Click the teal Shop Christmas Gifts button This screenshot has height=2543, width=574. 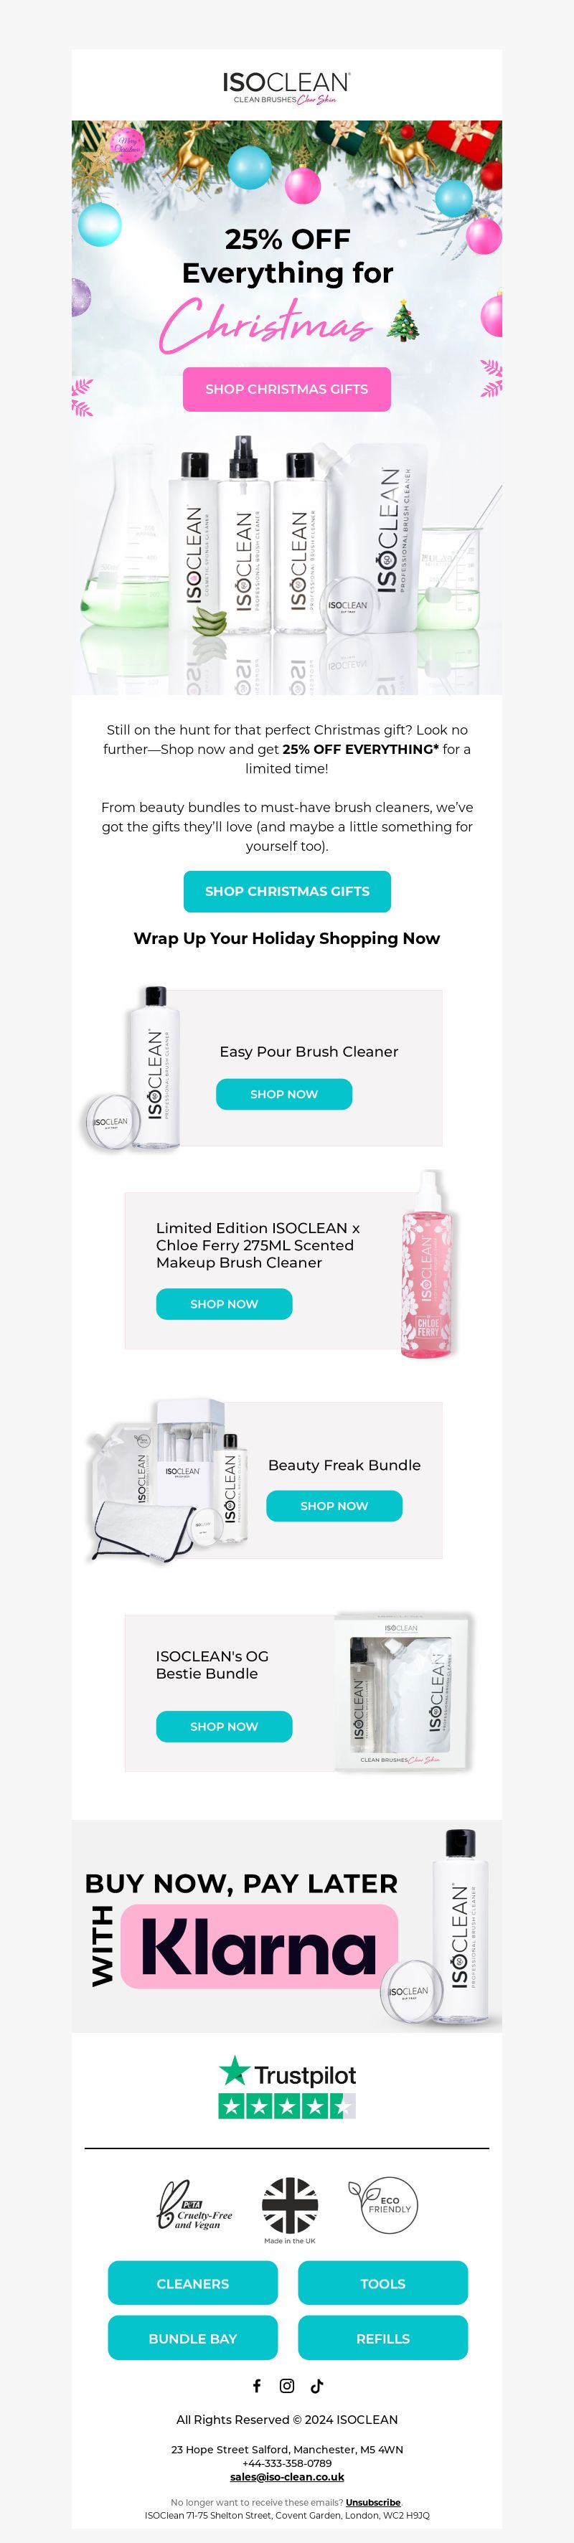[286, 890]
